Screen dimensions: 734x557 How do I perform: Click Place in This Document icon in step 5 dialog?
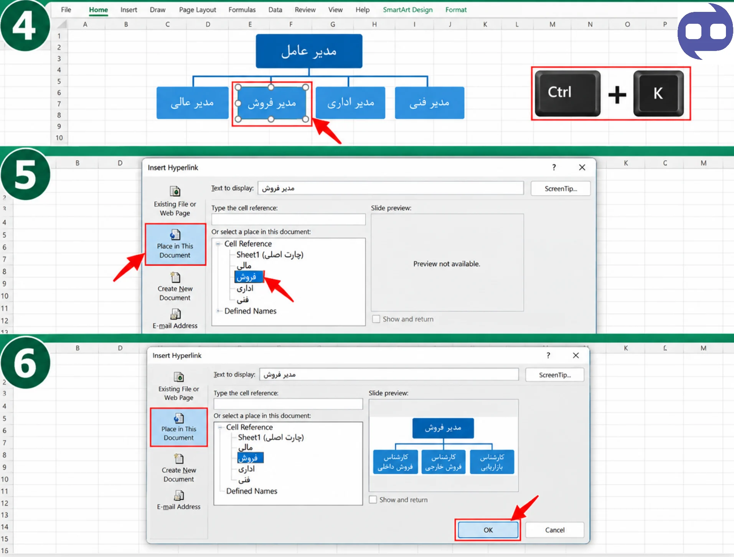[175, 234]
